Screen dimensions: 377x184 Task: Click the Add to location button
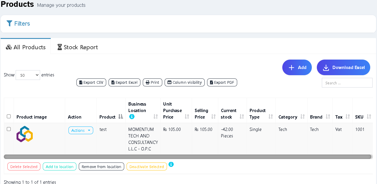[59, 166]
